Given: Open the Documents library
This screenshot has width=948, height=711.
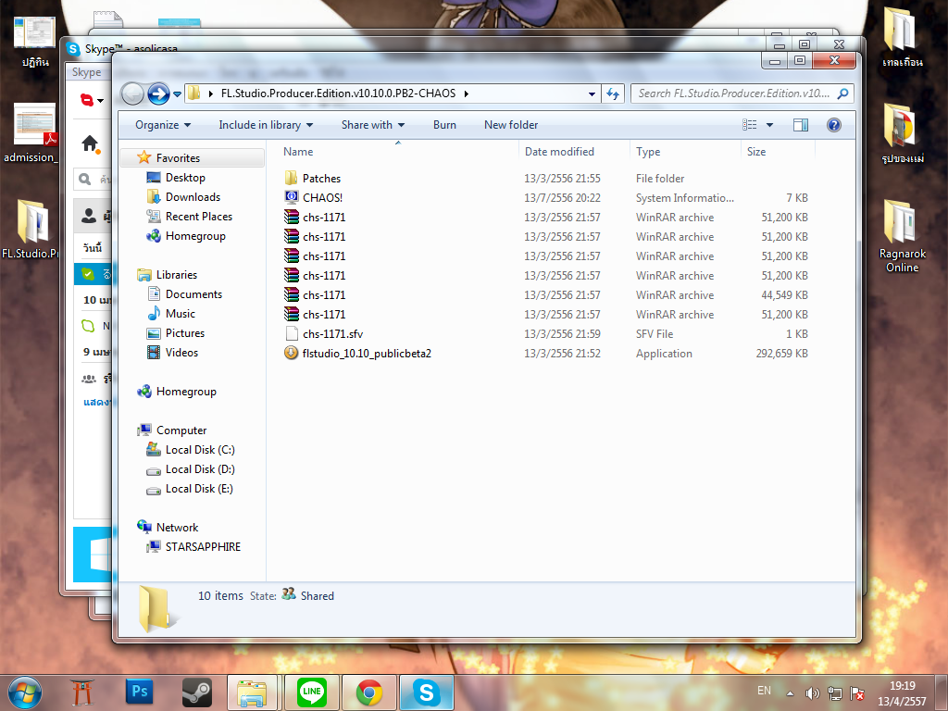Looking at the screenshot, I should click(x=193, y=294).
